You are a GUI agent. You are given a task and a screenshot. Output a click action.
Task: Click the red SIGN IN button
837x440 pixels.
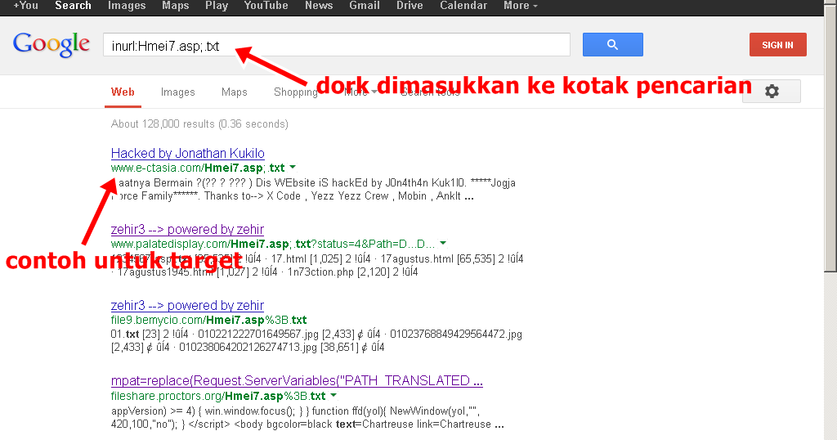[x=778, y=45]
